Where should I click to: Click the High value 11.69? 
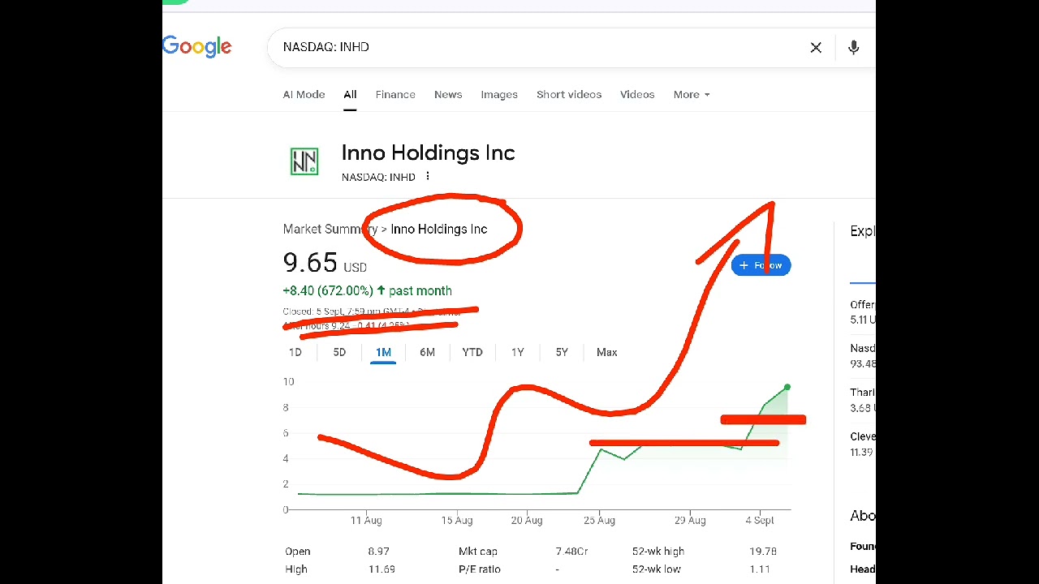(x=382, y=569)
